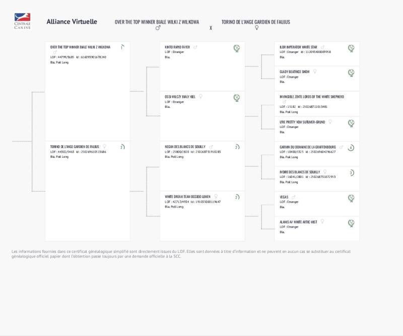
Task: Open the Negan des Blancs de Souilly entry
Action: tap(185, 147)
